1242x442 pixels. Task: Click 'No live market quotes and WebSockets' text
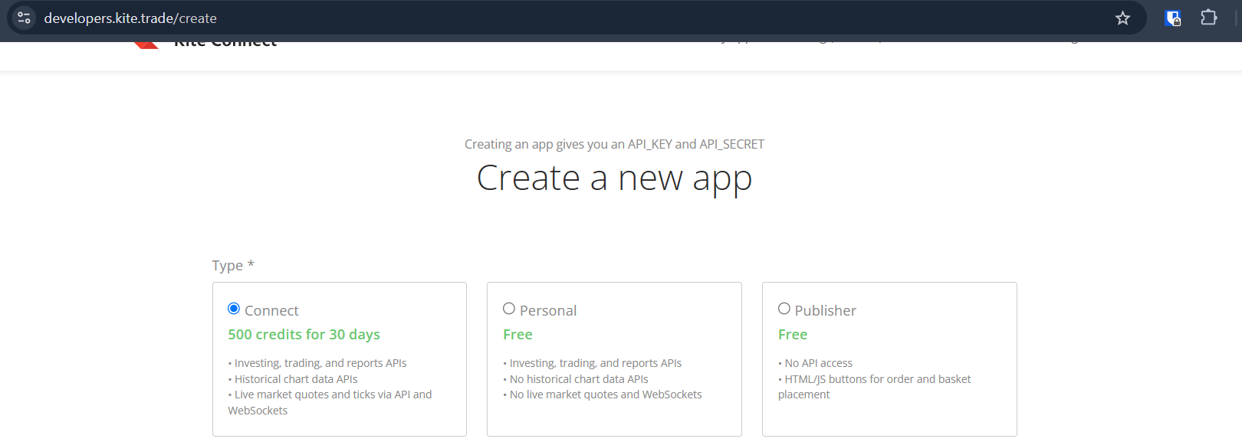606,395
